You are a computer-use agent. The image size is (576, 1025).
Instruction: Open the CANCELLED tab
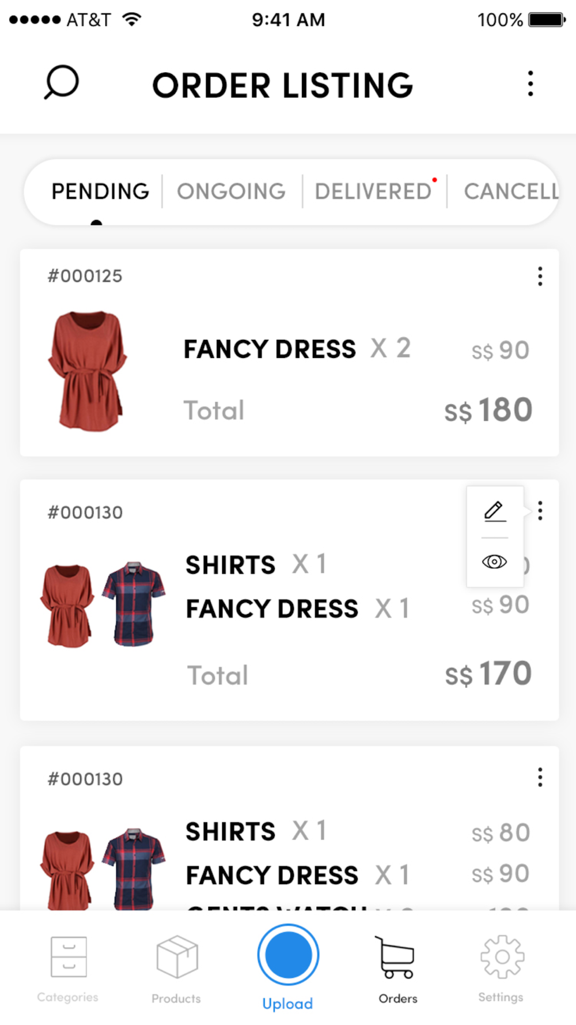(511, 191)
